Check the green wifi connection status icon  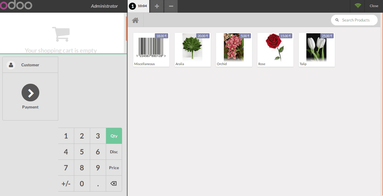(358, 6)
